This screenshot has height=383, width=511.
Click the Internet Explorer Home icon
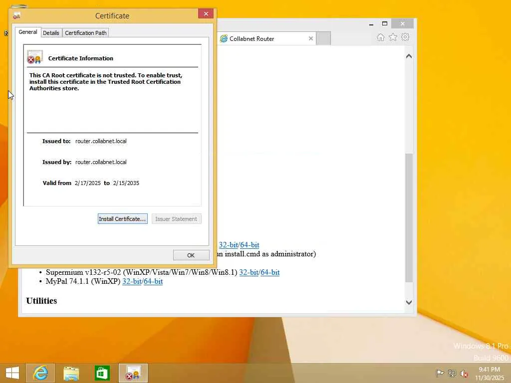pos(381,37)
